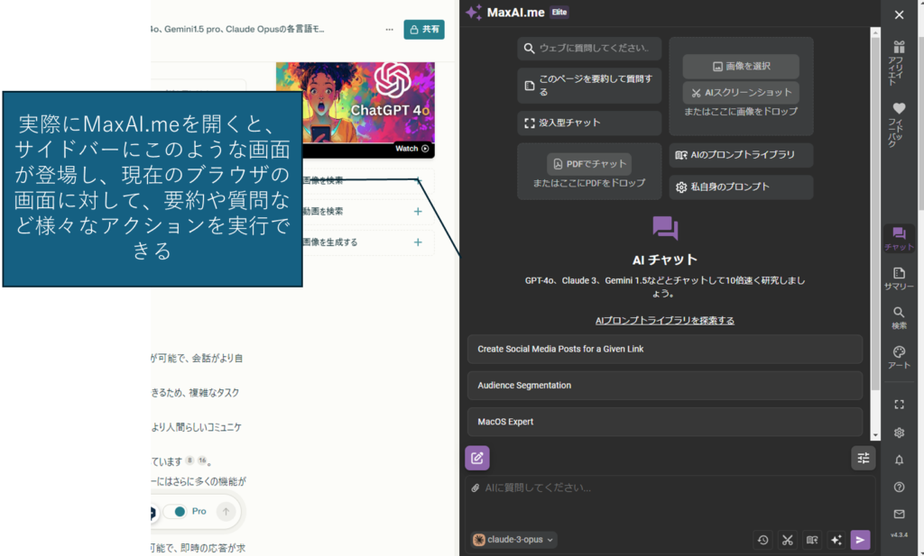Viewport: 924px width, 556px height.
Task: Start a new chat with the pencil icon
Action: tap(477, 458)
